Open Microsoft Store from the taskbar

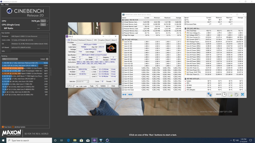[x=81, y=140]
